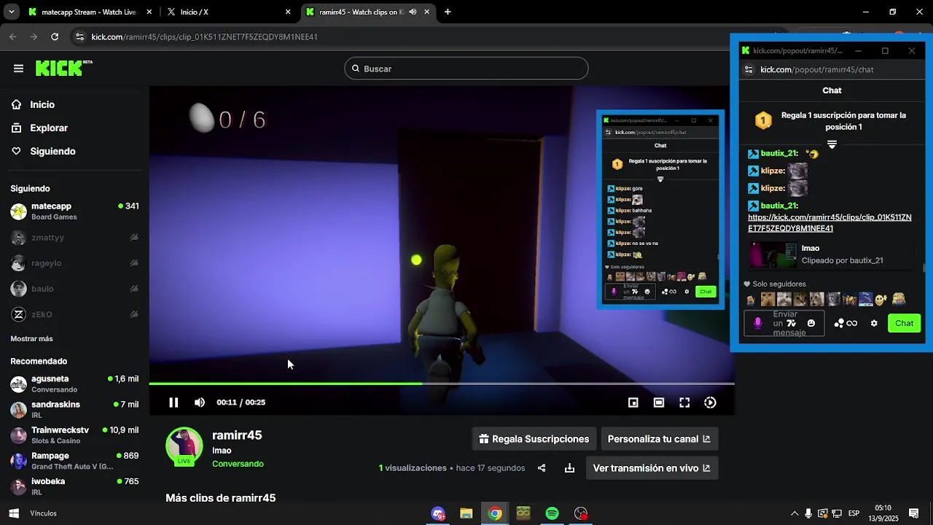Open the hamburger sidebar menu

point(18,69)
